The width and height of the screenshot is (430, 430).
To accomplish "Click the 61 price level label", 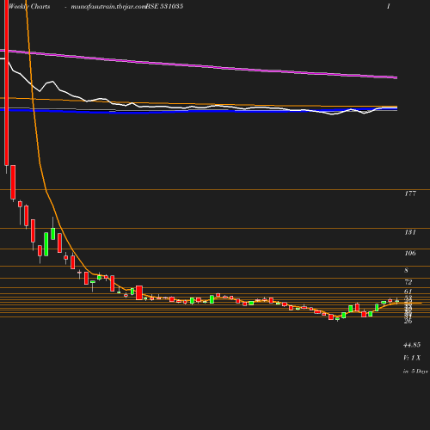I will [408, 292].
